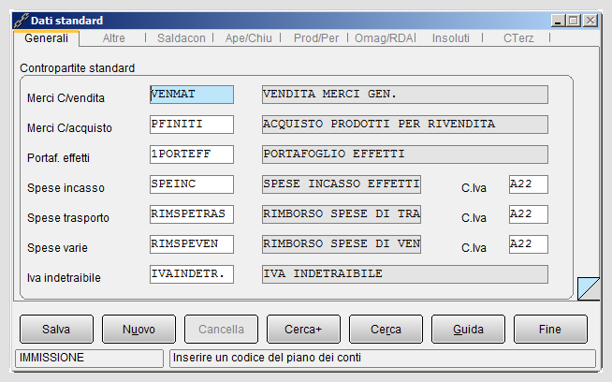
Task: Select the Ape/Chiu tab
Action: pos(248,37)
